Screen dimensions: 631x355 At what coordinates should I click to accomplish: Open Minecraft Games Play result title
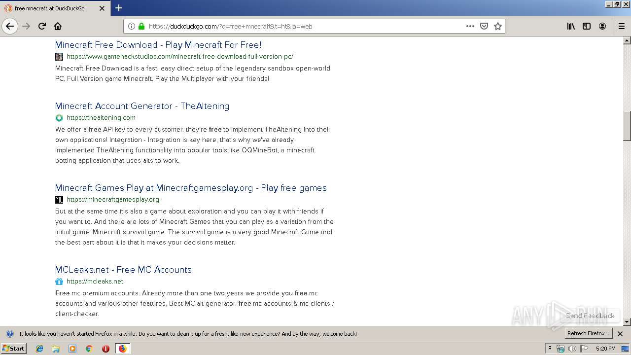pos(191,188)
